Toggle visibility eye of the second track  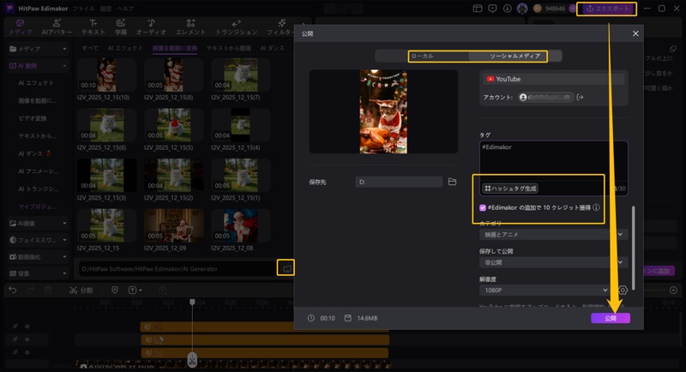[x=27, y=339]
